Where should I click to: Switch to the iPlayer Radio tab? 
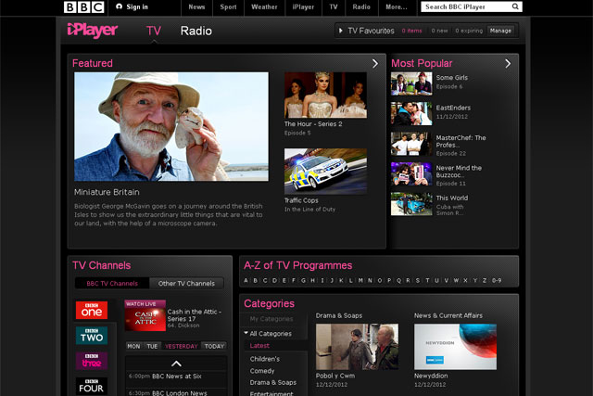[x=196, y=31]
